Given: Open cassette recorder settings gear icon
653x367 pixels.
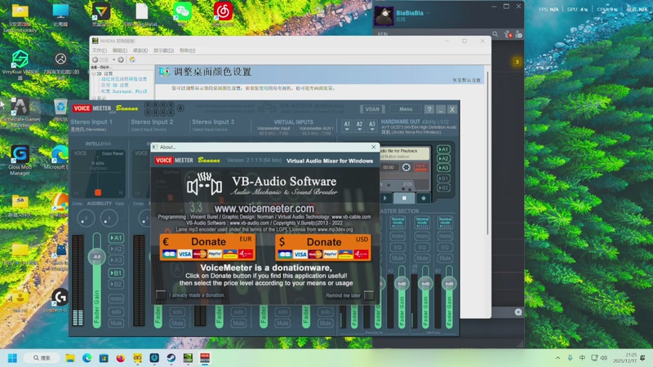Looking at the screenshot, I should tap(406, 167).
